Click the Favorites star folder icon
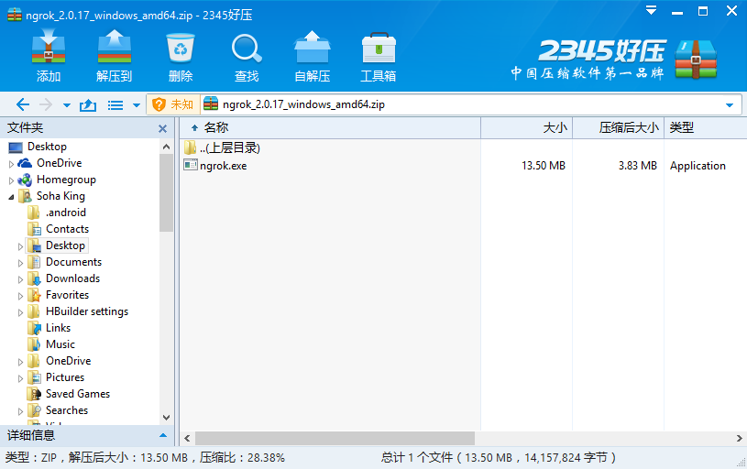Viewport: 747px width, 469px height. [34, 295]
